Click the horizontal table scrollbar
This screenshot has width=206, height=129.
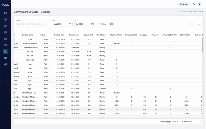[48, 118]
